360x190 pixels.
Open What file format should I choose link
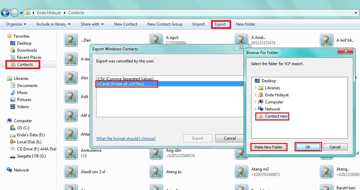(126, 139)
